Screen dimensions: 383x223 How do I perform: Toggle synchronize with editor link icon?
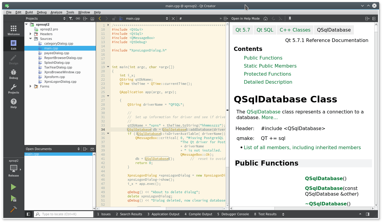(78, 18)
